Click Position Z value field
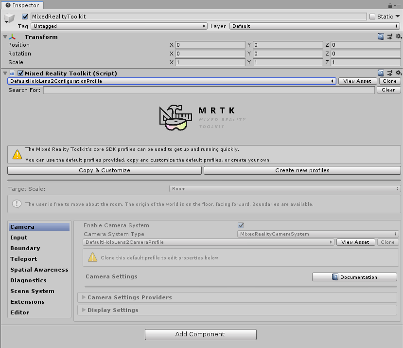The image size is (403, 348). tap(366, 45)
